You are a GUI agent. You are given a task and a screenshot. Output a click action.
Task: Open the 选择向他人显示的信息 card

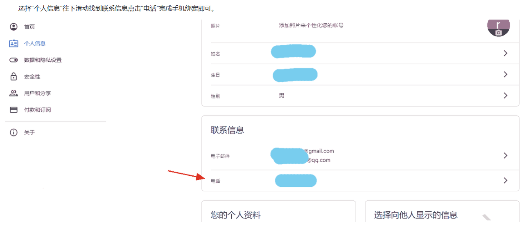416,215
